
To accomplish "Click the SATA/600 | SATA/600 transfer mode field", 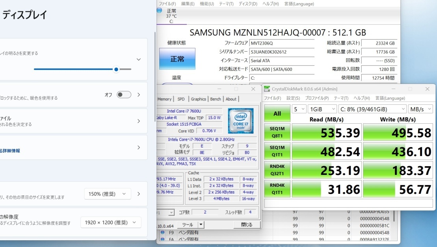I will click(x=282, y=69).
